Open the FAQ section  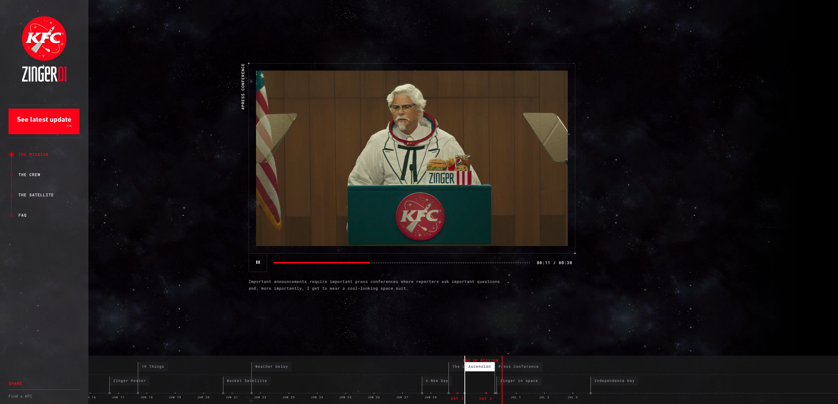22,215
